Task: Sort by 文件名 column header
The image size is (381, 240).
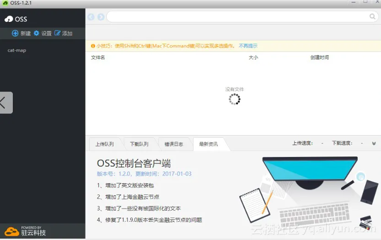Action: coord(98,57)
